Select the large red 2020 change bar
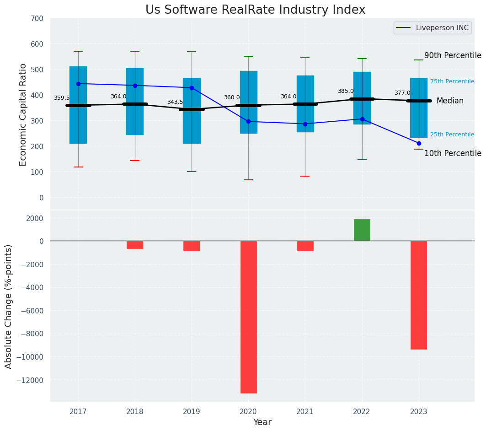Viewport: 486px width, 431px height. coord(248,317)
